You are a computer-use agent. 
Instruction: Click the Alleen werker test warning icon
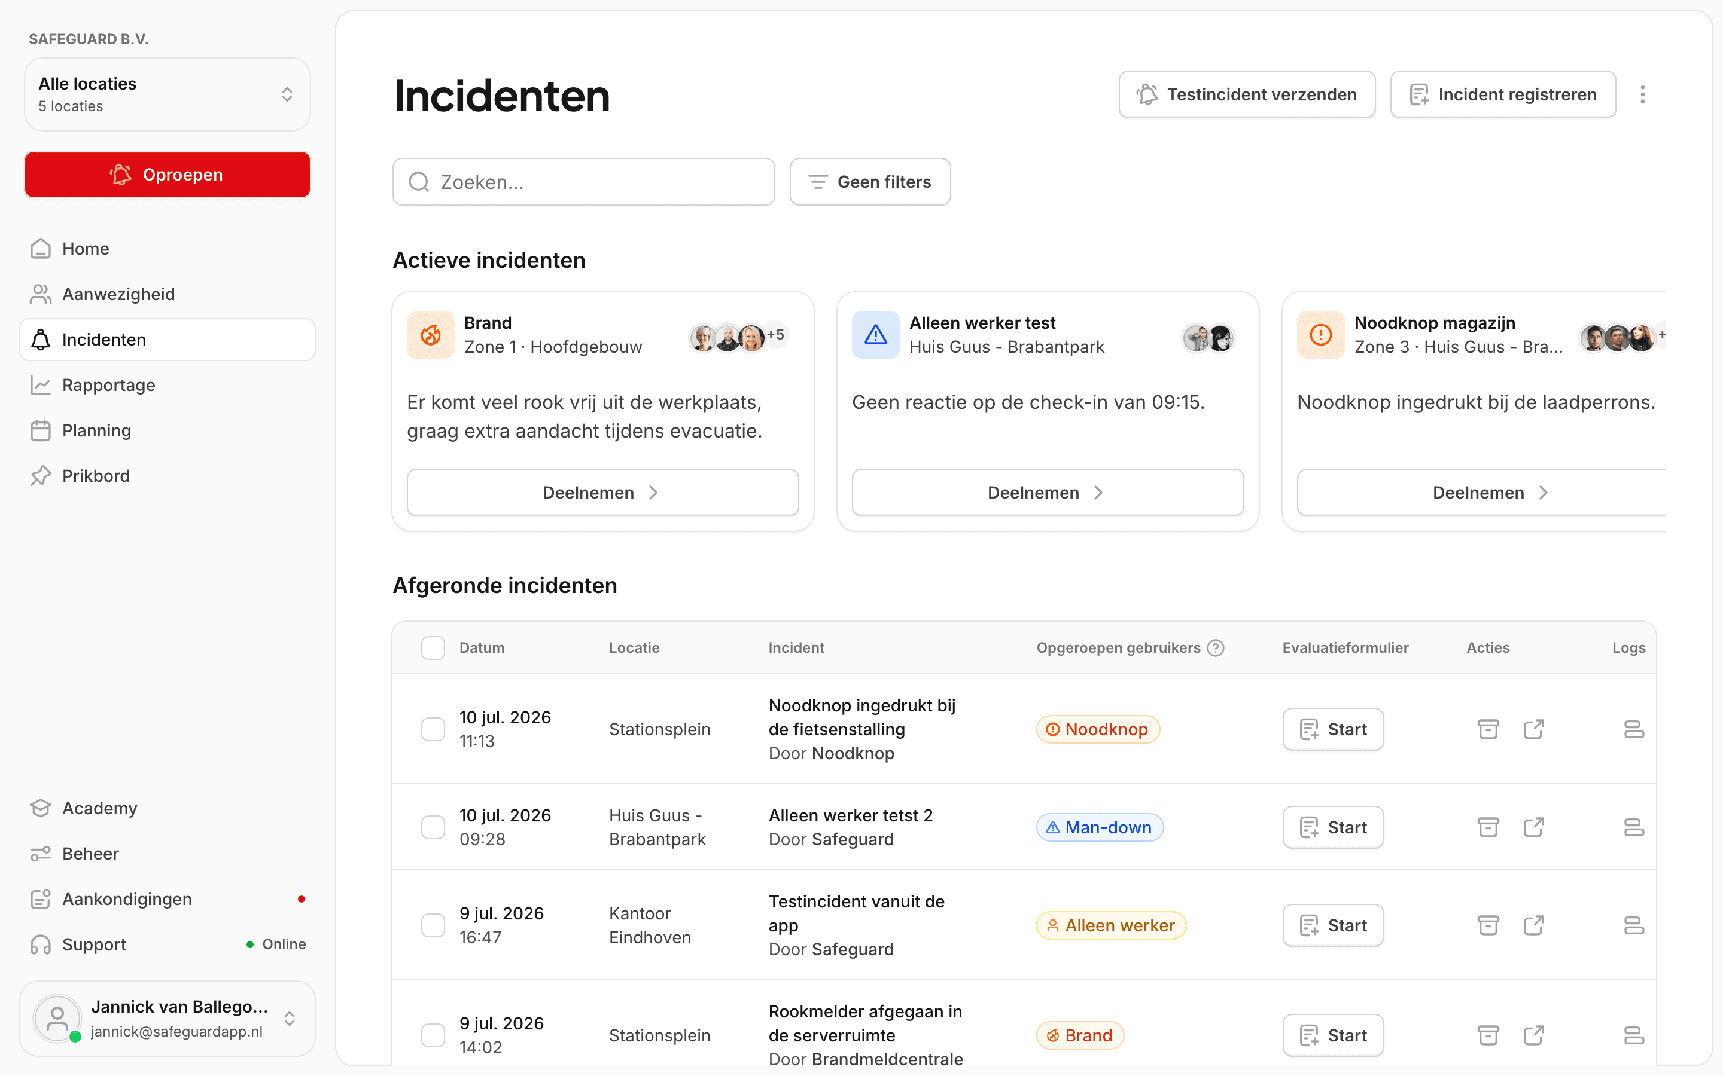[876, 335]
